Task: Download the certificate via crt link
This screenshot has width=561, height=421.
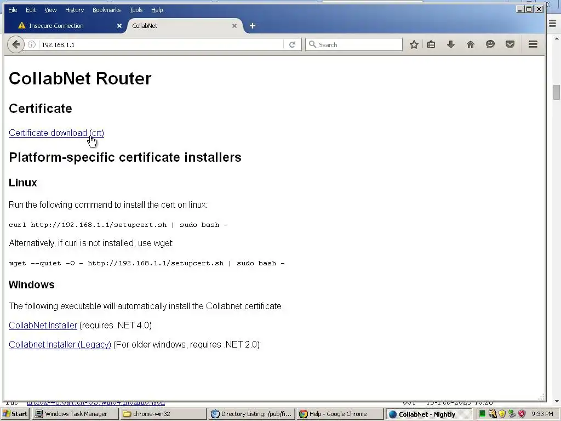Action: (56, 133)
